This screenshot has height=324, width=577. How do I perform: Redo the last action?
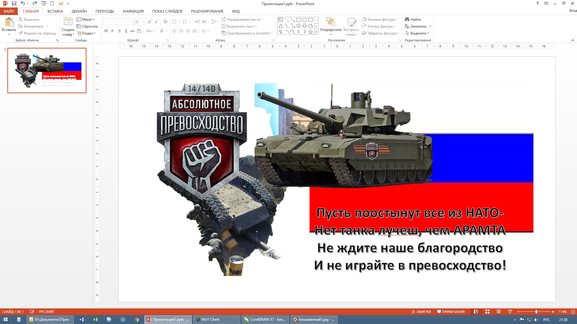coord(35,4)
